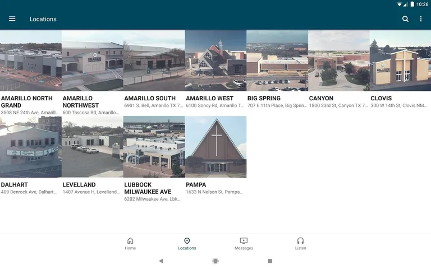Open the Canyon campus photo
This screenshot has width=431, height=269.
coord(338,61)
